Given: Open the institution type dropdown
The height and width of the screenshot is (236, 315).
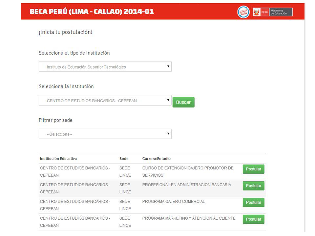Looking at the screenshot, I should (105, 67).
